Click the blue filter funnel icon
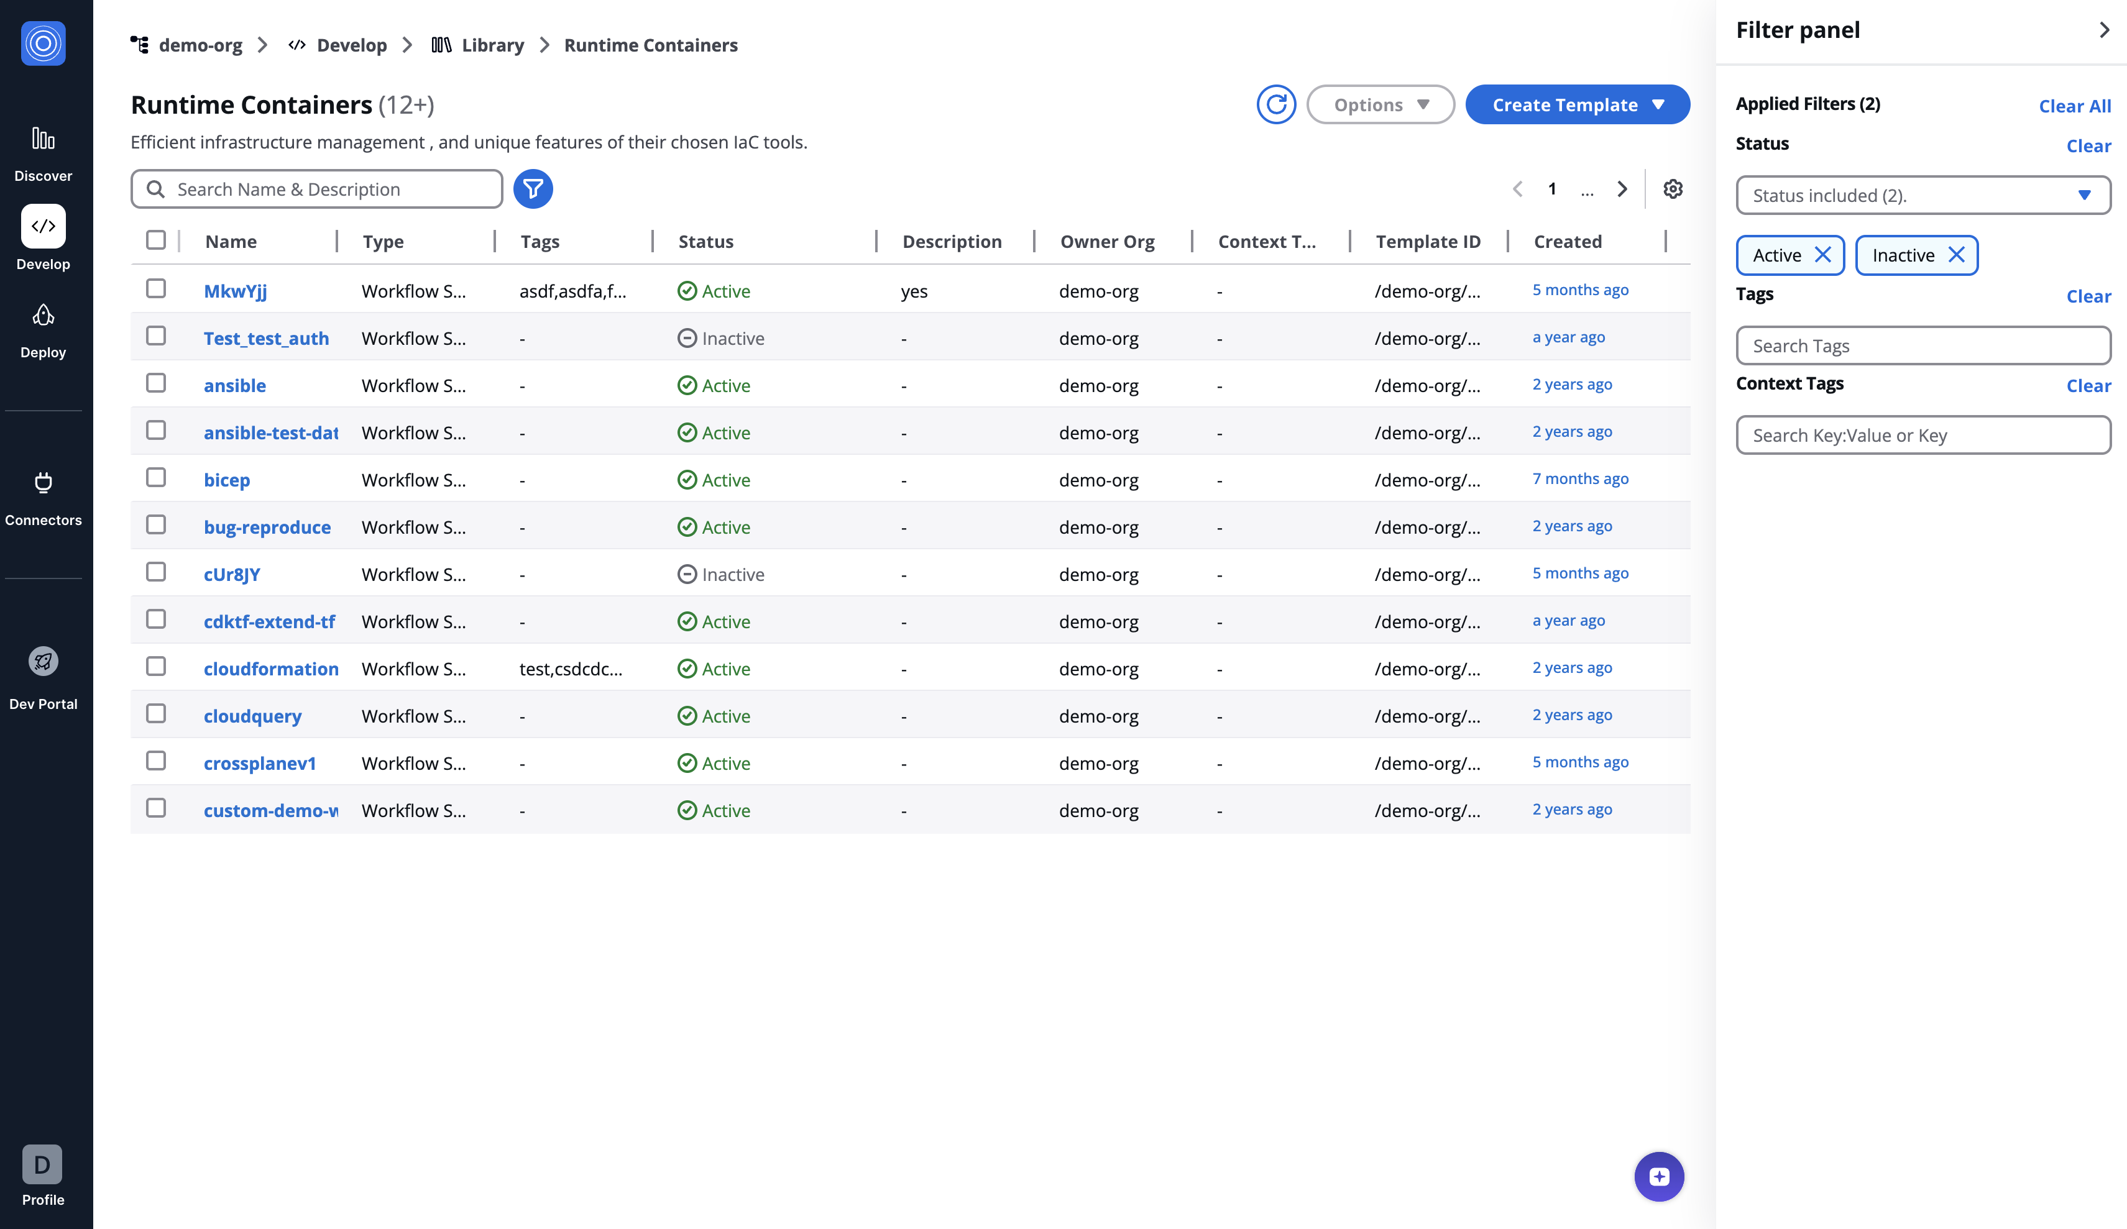2127x1229 pixels. (533, 189)
